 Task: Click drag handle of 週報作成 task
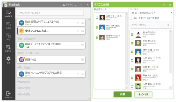click(x=83, y=59)
